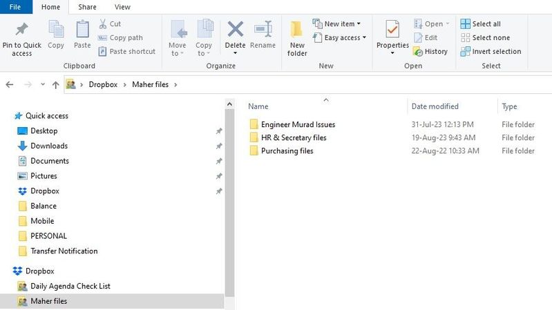
Task: Open the Easy access dropdown
Action: 339,37
